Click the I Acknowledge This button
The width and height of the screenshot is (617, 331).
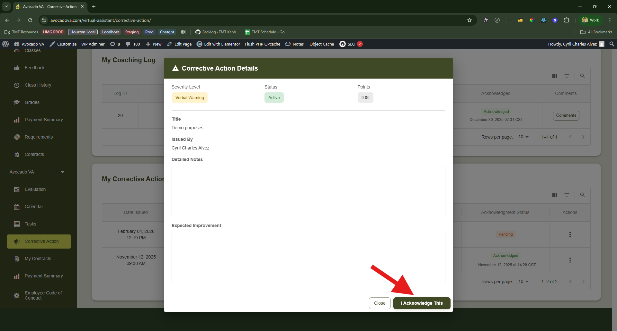(422, 303)
